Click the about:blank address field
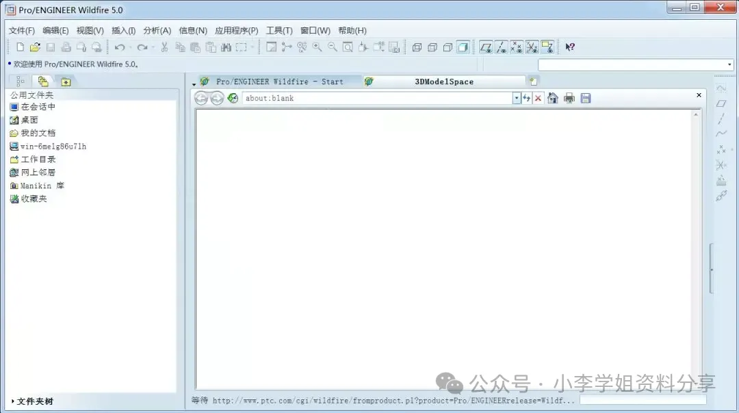The height and width of the screenshot is (413, 739). [x=377, y=98]
